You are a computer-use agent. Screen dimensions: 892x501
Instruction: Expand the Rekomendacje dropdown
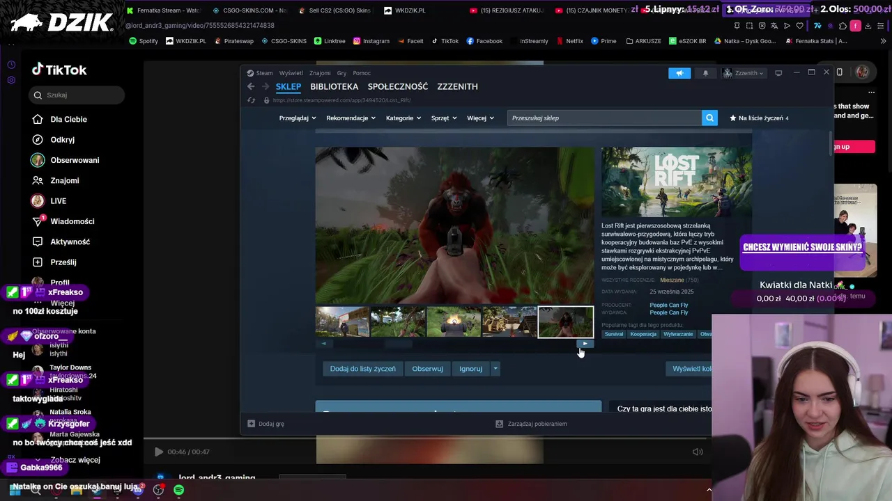point(351,118)
